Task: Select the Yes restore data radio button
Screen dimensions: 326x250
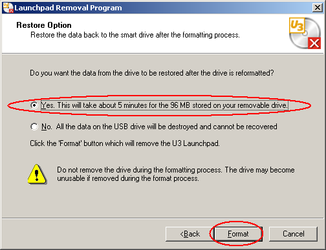Action: point(34,105)
